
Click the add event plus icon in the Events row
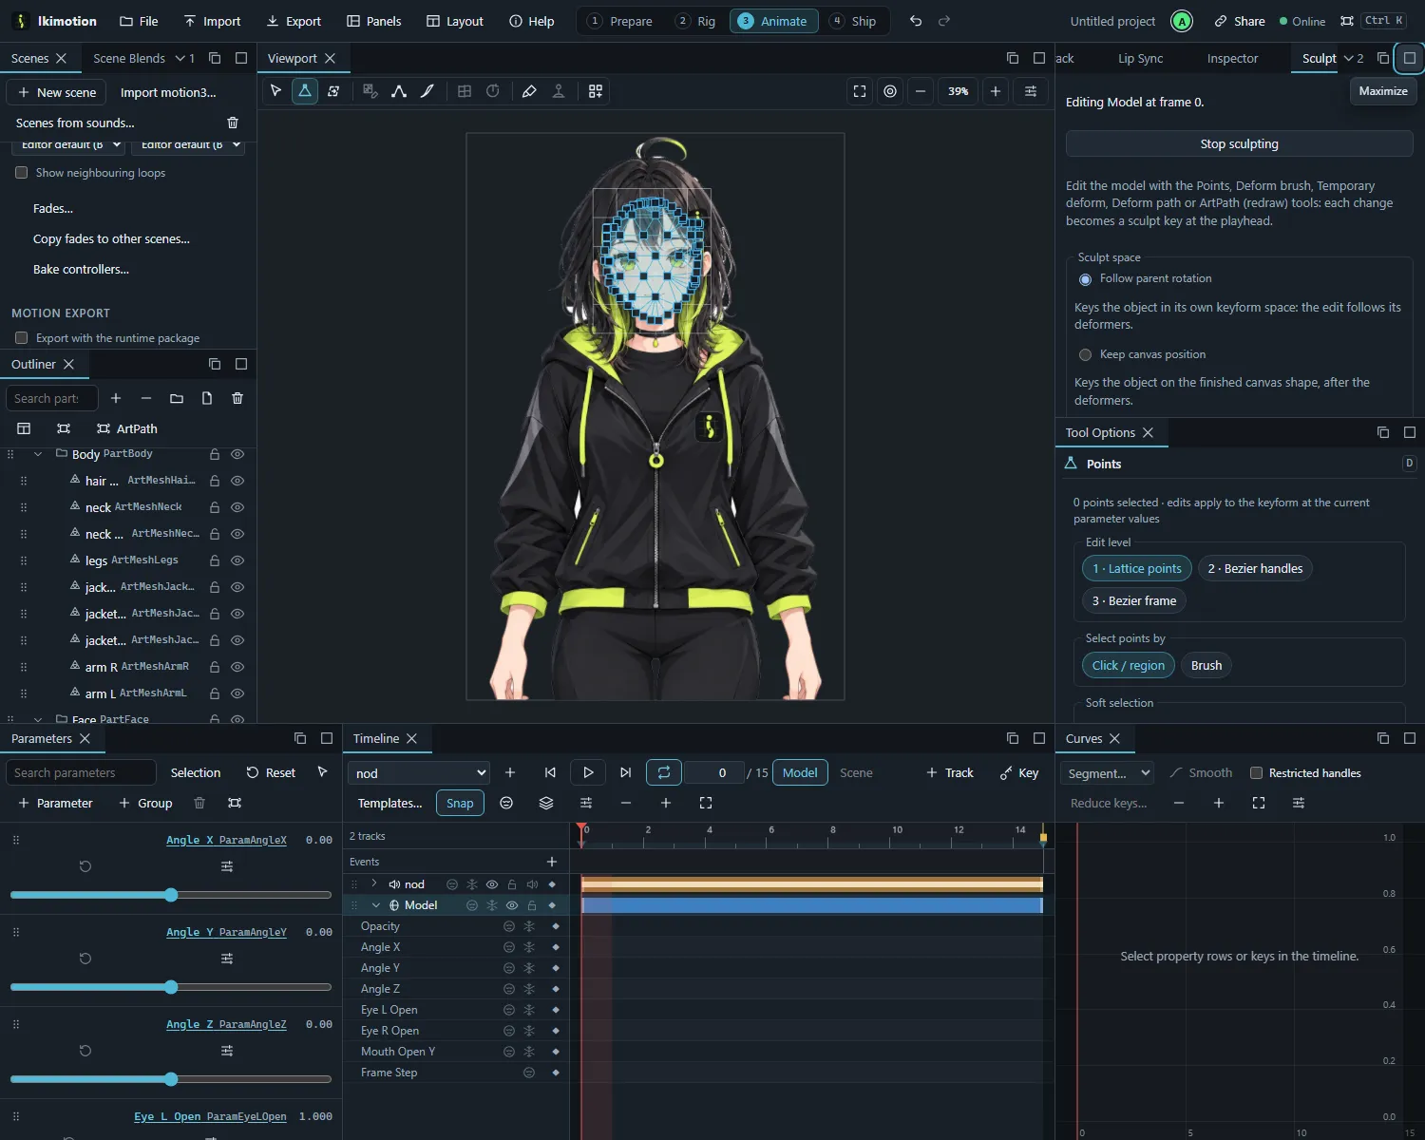pos(552,862)
